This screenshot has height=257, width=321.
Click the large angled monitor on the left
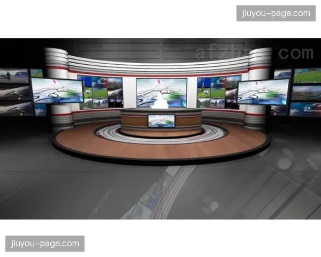[x=56, y=90]
